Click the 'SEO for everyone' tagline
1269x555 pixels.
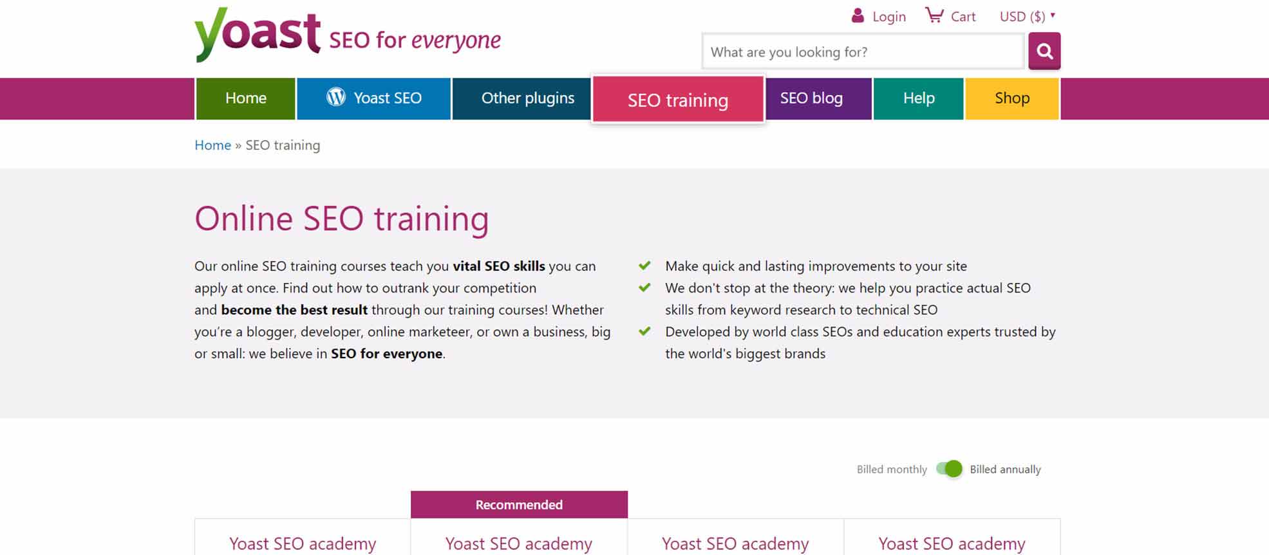(x=415, y=40)
